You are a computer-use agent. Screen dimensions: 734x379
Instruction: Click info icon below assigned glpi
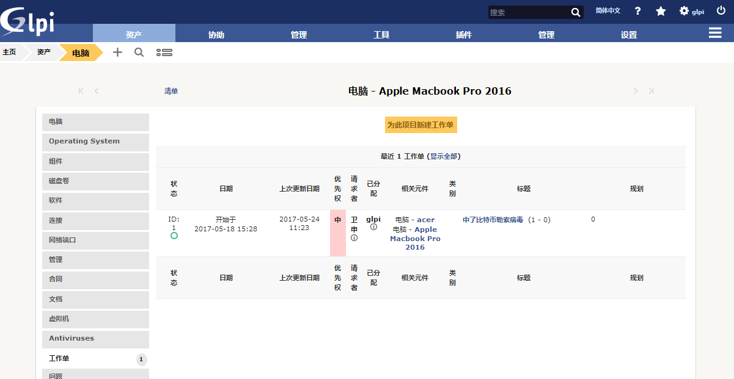tap(373, 227)
